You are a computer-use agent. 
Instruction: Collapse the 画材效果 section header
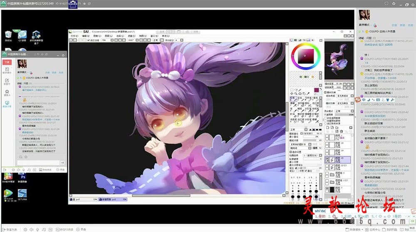coord(325,92)
